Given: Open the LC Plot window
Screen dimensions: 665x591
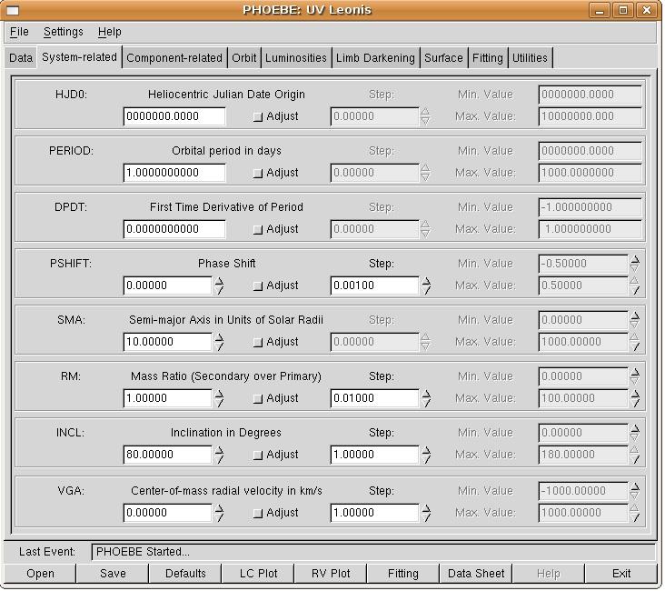Looking at the screenshot, I should [x=258, y=574].
